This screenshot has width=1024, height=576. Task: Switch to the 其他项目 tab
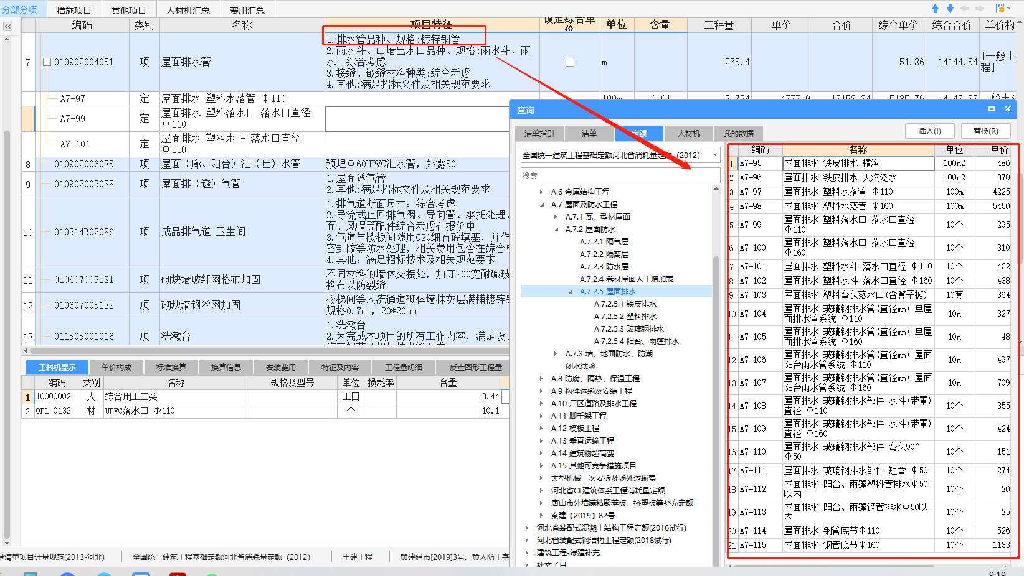pos(128,11)
